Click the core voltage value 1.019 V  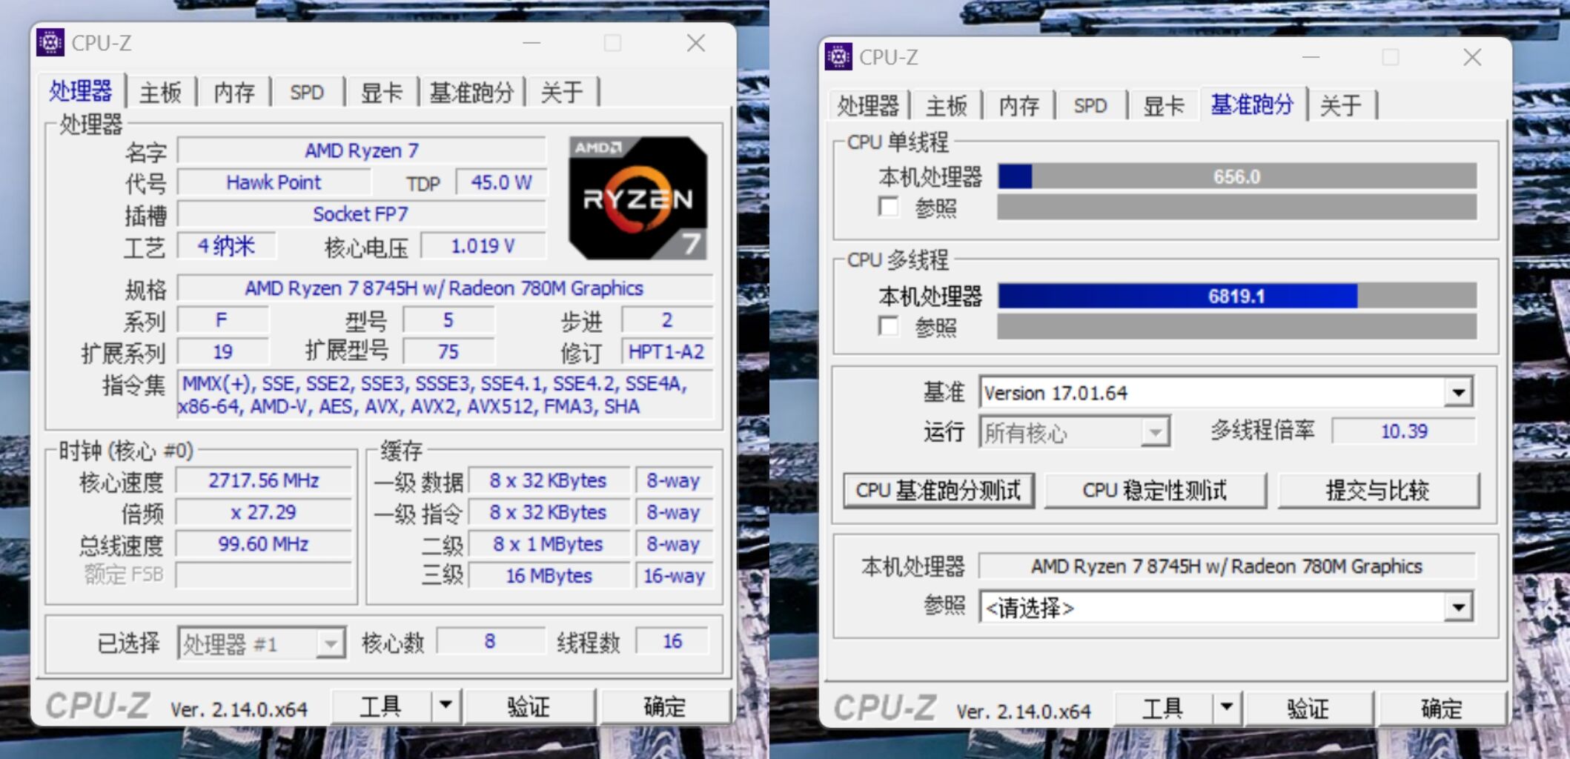(483, 246)
